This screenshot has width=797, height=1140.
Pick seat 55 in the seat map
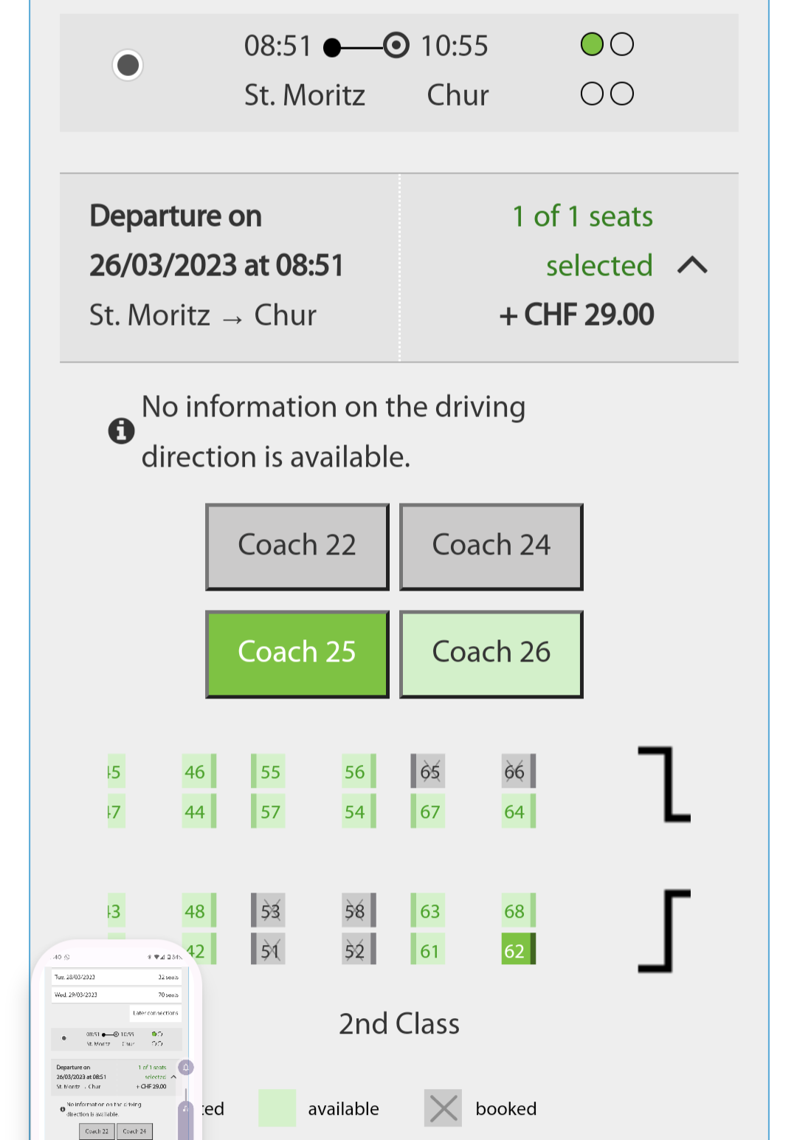point(268,772)
